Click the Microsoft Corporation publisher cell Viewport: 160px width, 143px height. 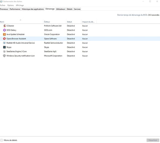(x=53, y=56)
